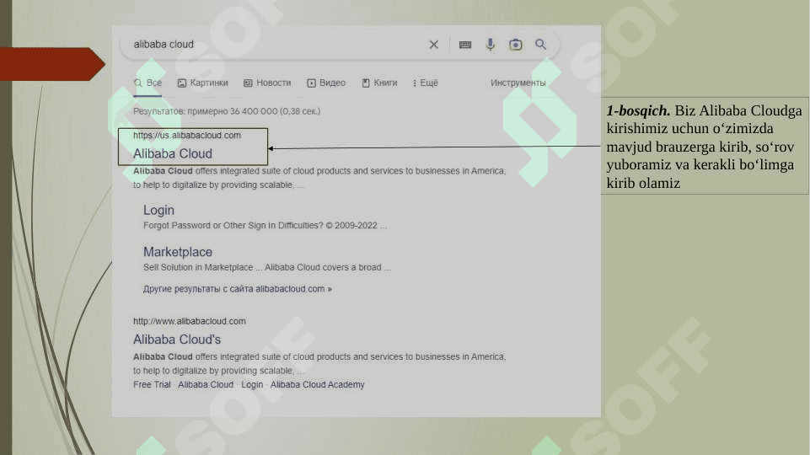The height and width of the screenshot is (455, 810).
Task: Clear the search box with X icon
Action: click(x=433, y=45)
